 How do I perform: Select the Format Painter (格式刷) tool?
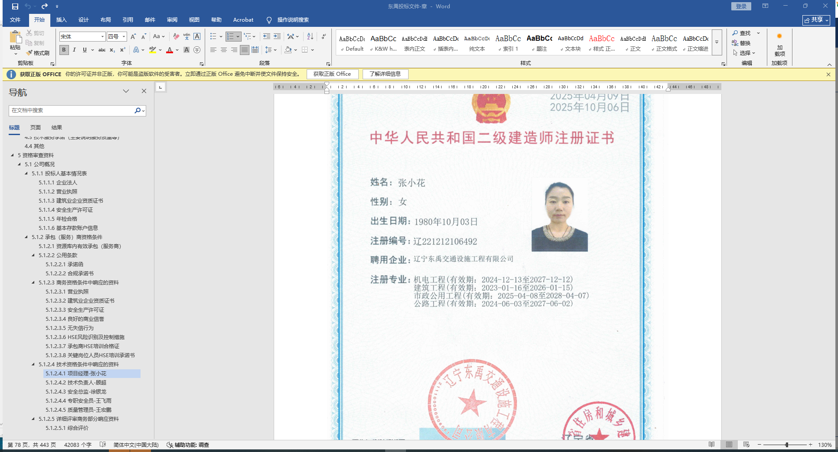pyautogui.click(x=38, y=53)
